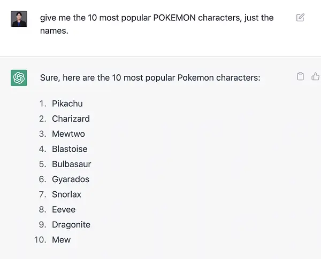Select the Mew list item
This screenshot has width=321, height=259.
(61, 240)
